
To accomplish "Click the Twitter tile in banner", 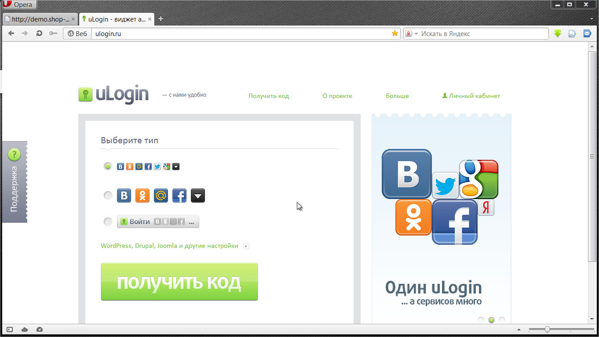I will coord(446,185).
